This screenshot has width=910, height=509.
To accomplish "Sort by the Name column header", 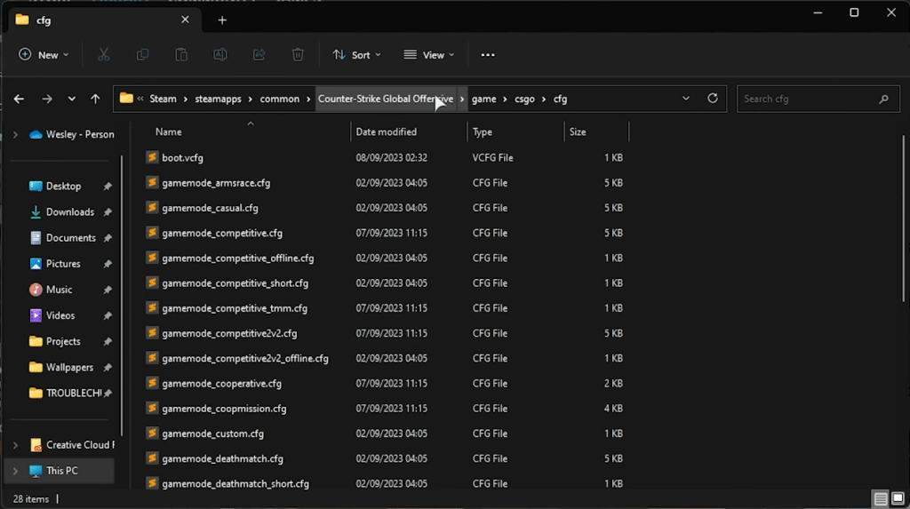I will tap(168, 132).
